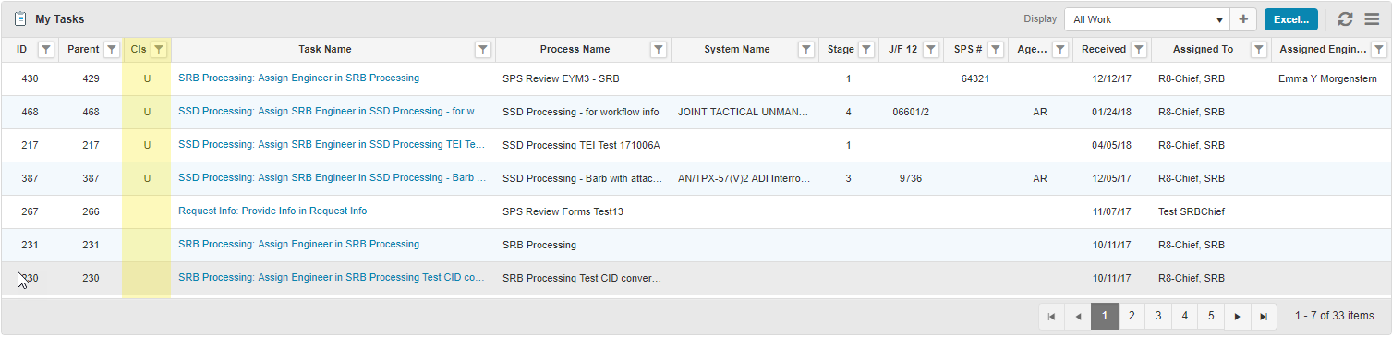Open the hamburger menu icon
Screen dimensions: 1392x337
(x=1372, y=19)
